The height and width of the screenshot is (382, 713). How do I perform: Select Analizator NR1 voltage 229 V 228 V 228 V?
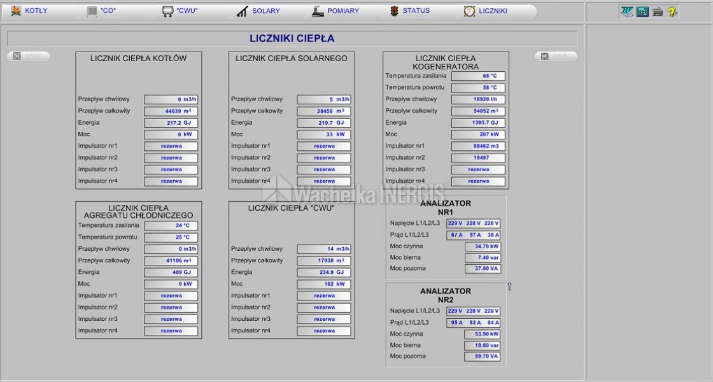point(474,223)
